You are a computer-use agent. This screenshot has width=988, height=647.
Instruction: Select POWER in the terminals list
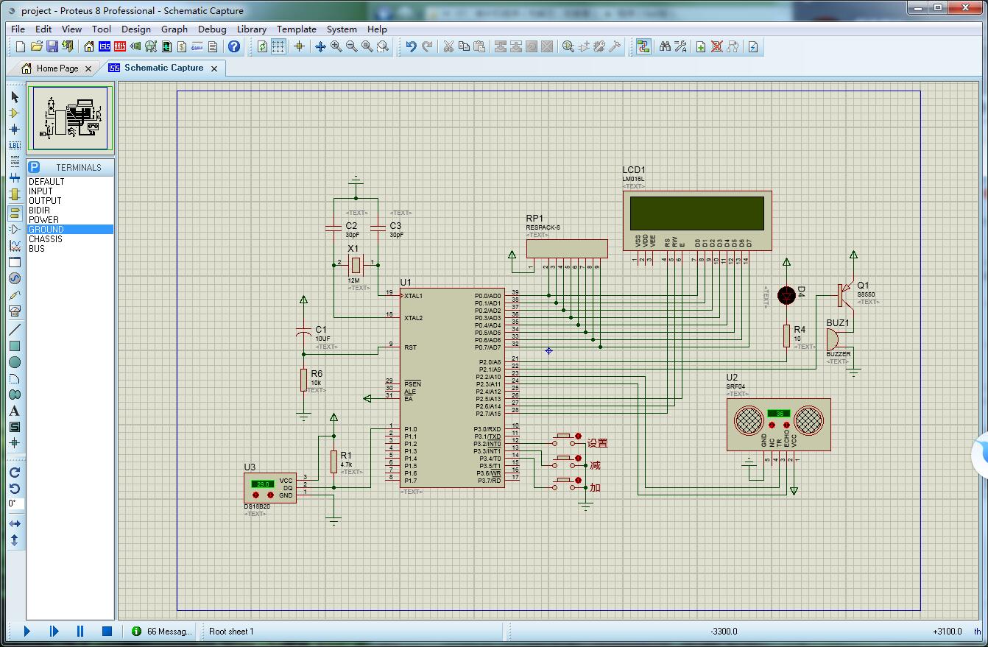pos(70,219)
